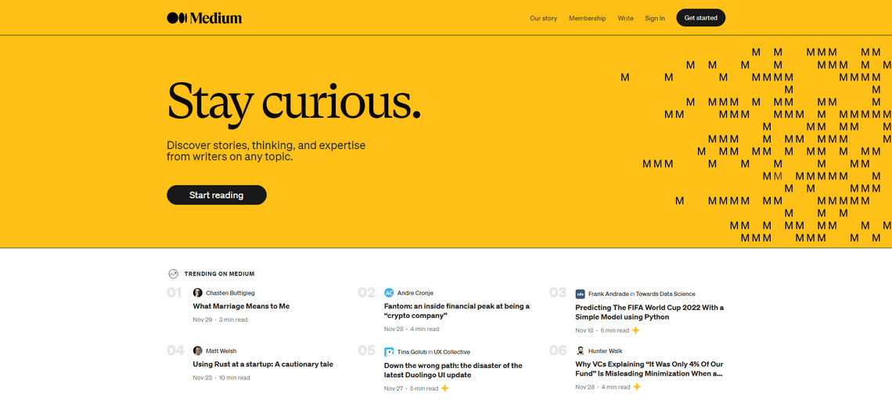Click the Towards Data Science publication icon
This screenshot has width=892, height=410.
580,294
